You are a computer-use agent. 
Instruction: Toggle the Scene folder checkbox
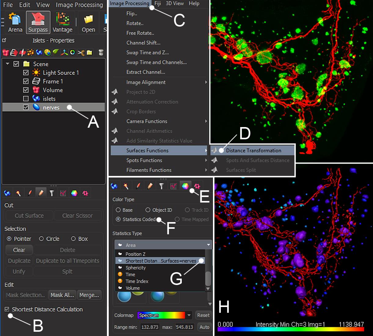click(x=16, y=64)
